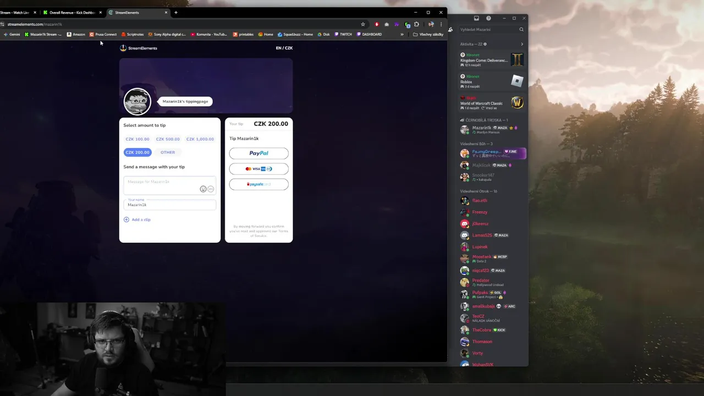Open member Majklicek in Discord
The image size is (704, 396).
(x=493, y=165)
